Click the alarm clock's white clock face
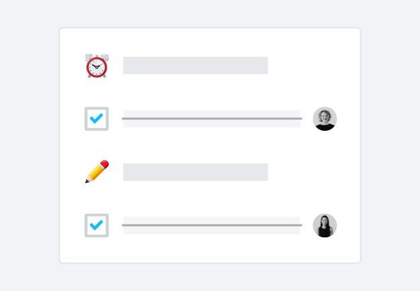This screenshot has height=291, width=420. (97, 67)
